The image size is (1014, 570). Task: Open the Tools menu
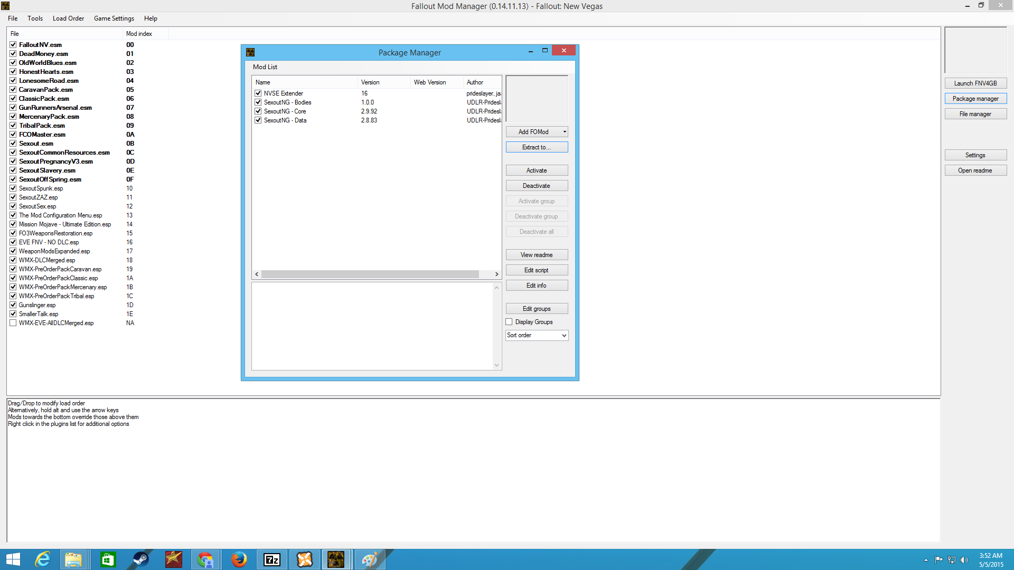(x=35, y=18)
